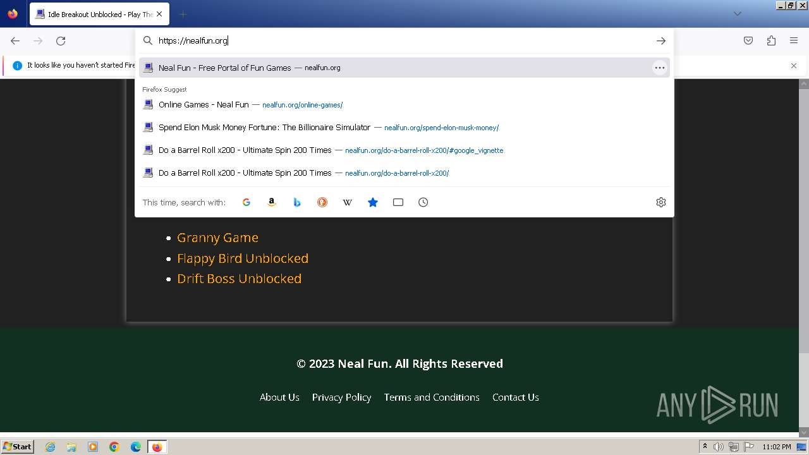
Task: Search in bookmarks with star icon
Action: tap(373, 202)
